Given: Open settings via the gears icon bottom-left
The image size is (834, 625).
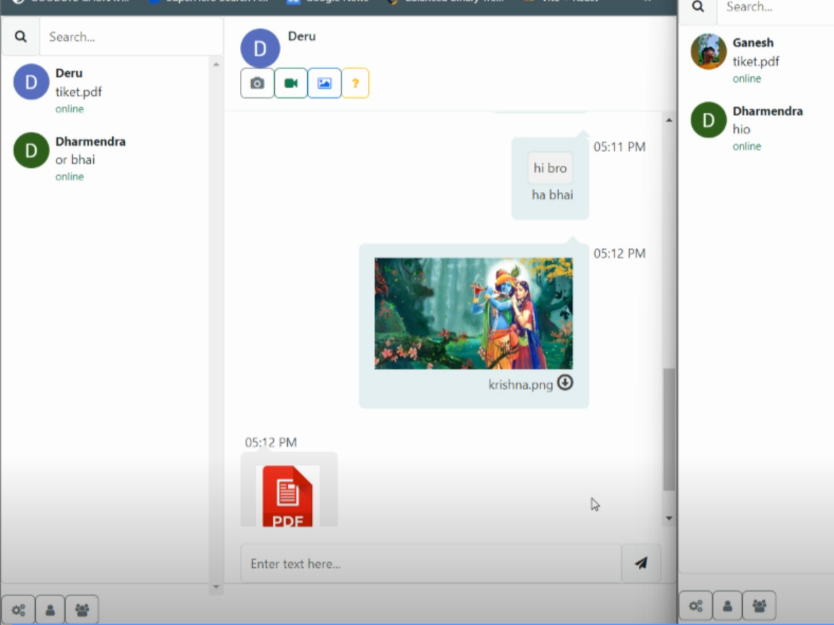Looking at the screenshot, I should click(18, 609).
